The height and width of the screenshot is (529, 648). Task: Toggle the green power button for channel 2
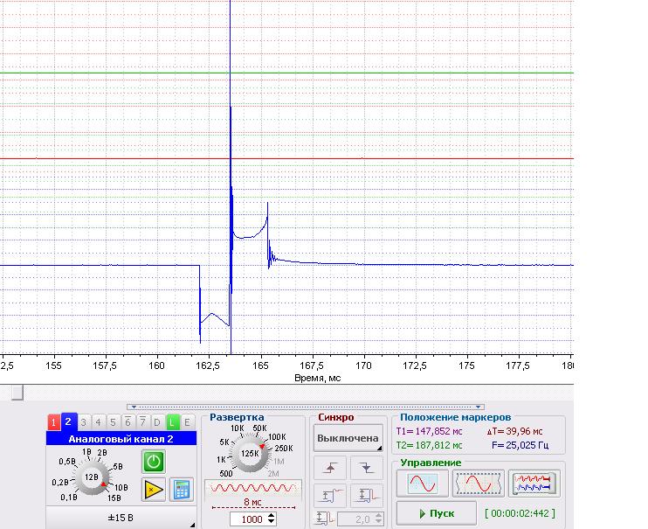(x=154, y=462)
